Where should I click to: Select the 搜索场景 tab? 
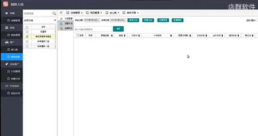(131, 13)
